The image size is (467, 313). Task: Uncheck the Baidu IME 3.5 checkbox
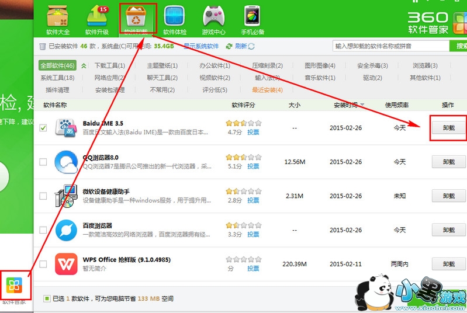tap(43, 128)
